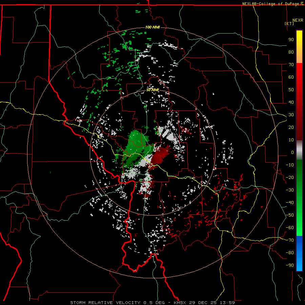Click the KMSX station identifier
This screenshot has height=305, width=305.
(180, 303)
